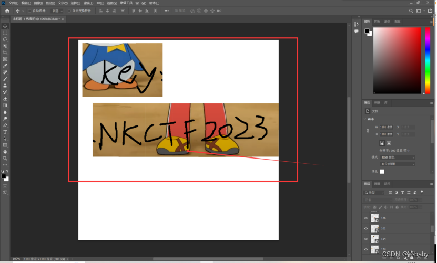
Task: Hide layer 126 using its eye icon
Action: [x=366, y=218]
